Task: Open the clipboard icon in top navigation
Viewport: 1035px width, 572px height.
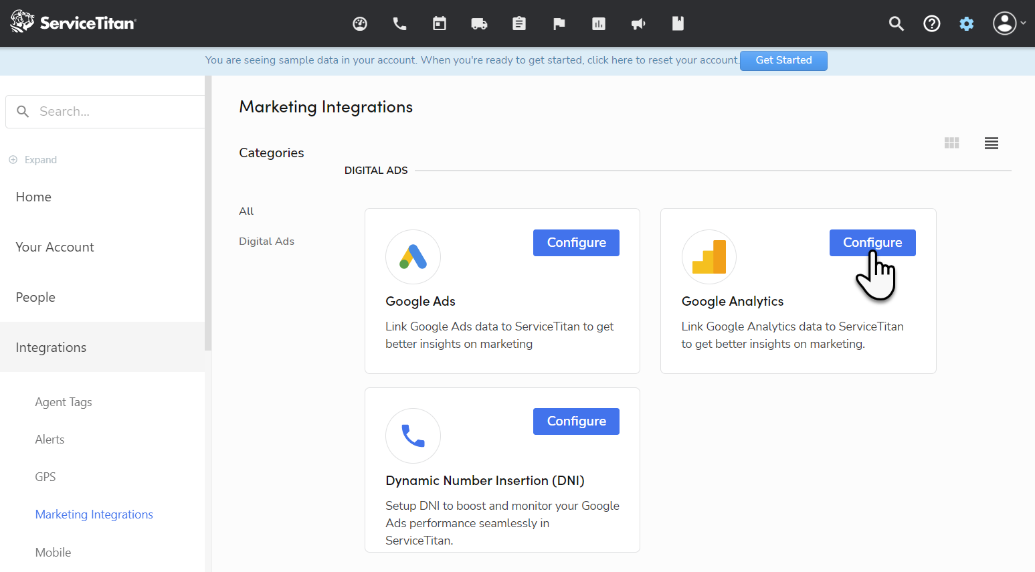Action: pyautogui.click(x=519, y=24)
